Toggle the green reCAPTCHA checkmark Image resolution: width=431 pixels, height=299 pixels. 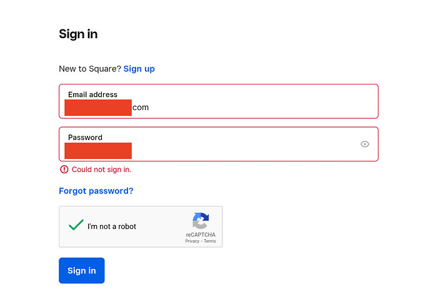(x=76, y=225)
